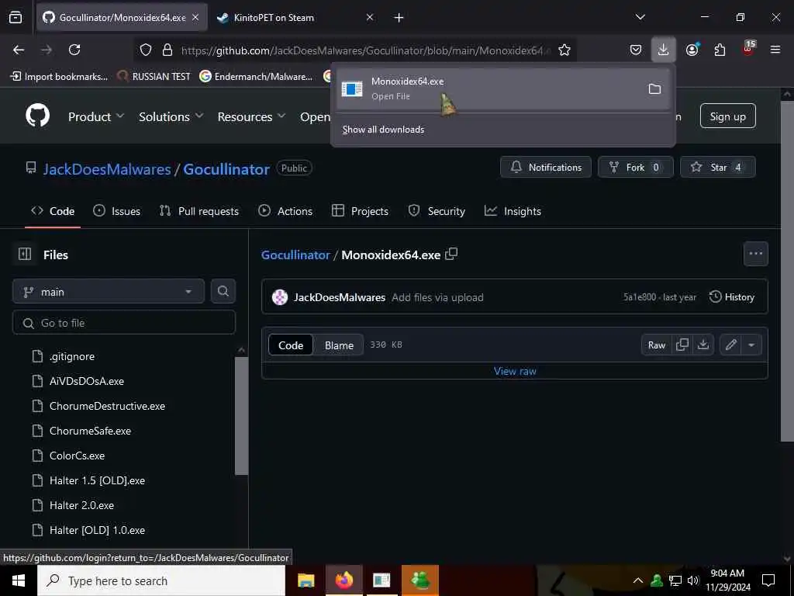Screen dimensions: 794x596
Task: Click Show all downloads
Action: coord(383,130)
